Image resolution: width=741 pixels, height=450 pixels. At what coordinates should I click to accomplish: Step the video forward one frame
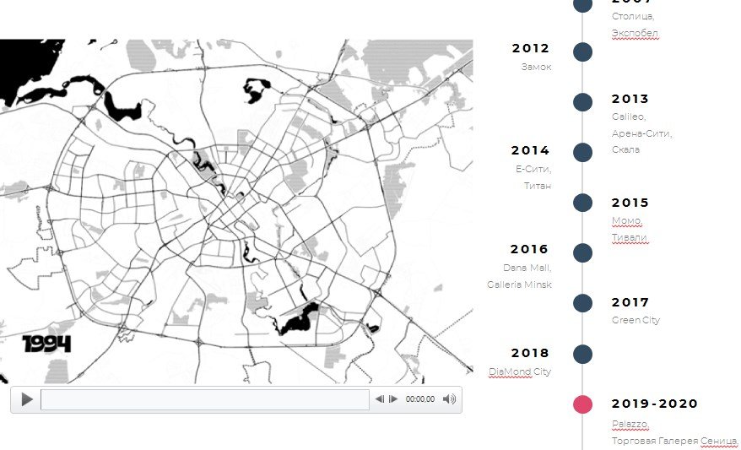(393, 399)
